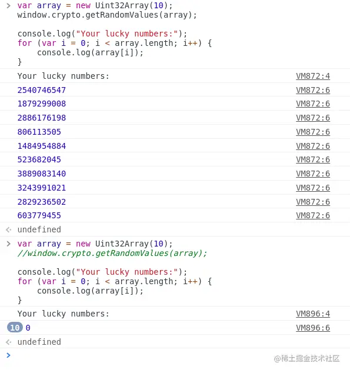Open VM872:6 link beside 2829236502
This screenshot has height=373, width=350.
(313, 202)
